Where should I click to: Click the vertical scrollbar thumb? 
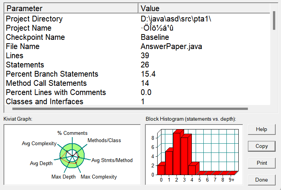click(274, 20)
